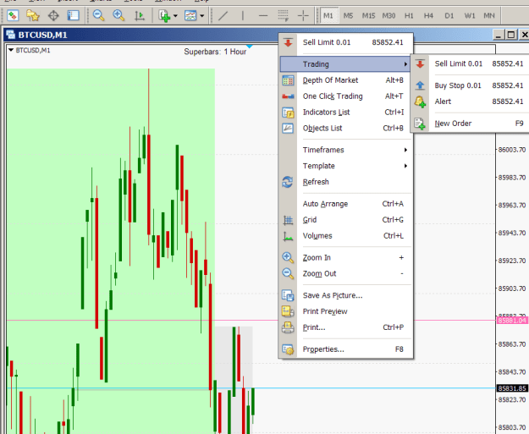Screen dimensions: 529x434
Task: Switch to the M1 timeframe
Action: click(x=328, y=15)
